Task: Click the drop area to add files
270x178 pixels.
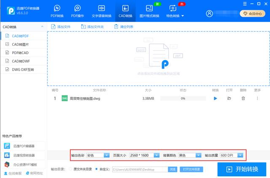Action: click(x=159, y=58)
